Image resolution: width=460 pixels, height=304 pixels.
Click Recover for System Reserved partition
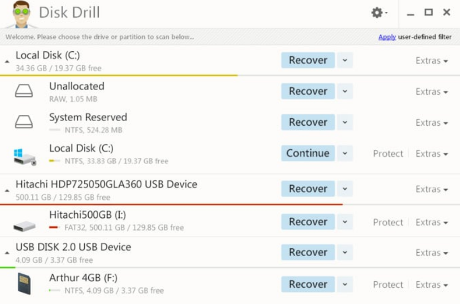pos(308,122)
